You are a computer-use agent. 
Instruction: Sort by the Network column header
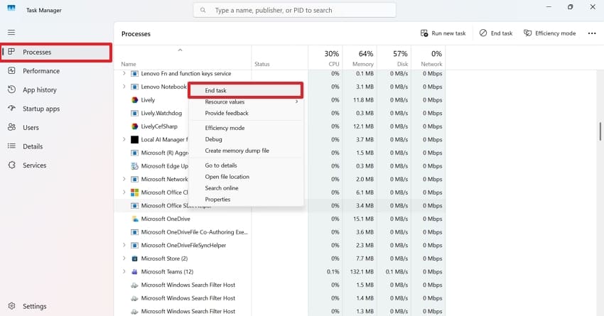(x=428, y=58)
